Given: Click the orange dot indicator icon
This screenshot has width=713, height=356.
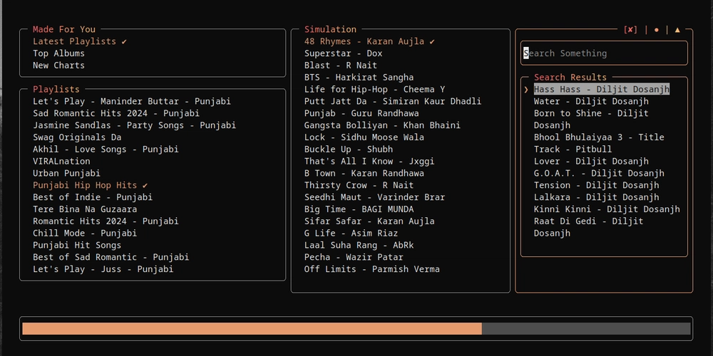Looking at the screenshot, I should coord(656,29).
